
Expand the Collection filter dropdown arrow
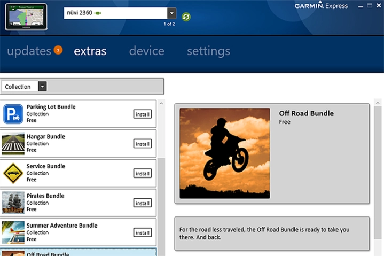pos(42,87)
